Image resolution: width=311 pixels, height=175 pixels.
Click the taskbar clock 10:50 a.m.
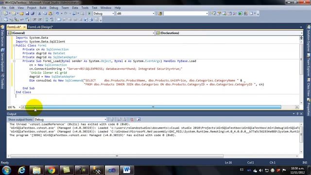pos(297,170)
